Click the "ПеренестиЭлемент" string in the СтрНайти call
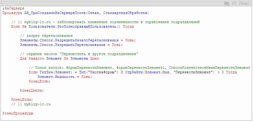Image resolution: width=253 pixels, height=122 pixels. pyautogui.click(x=193, y=72)
